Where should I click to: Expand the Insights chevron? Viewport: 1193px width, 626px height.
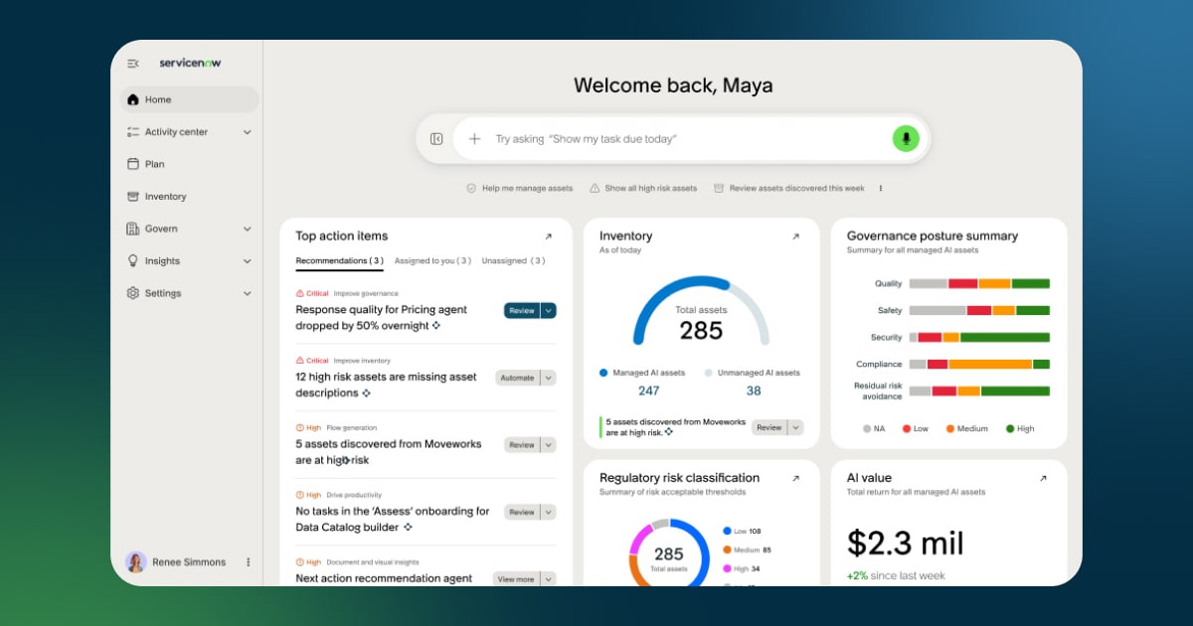click(x=247, y=261)
